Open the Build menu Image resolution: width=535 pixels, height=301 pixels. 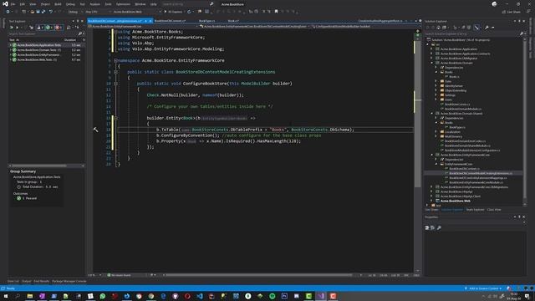[58, 4]
